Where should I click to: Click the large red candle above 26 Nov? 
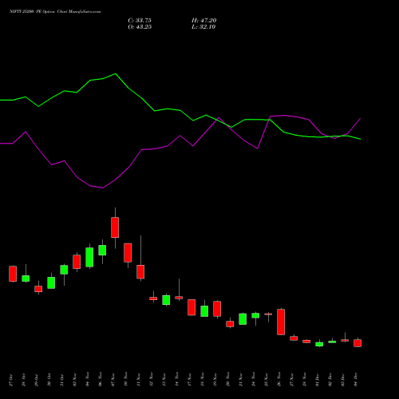[281, 322]
